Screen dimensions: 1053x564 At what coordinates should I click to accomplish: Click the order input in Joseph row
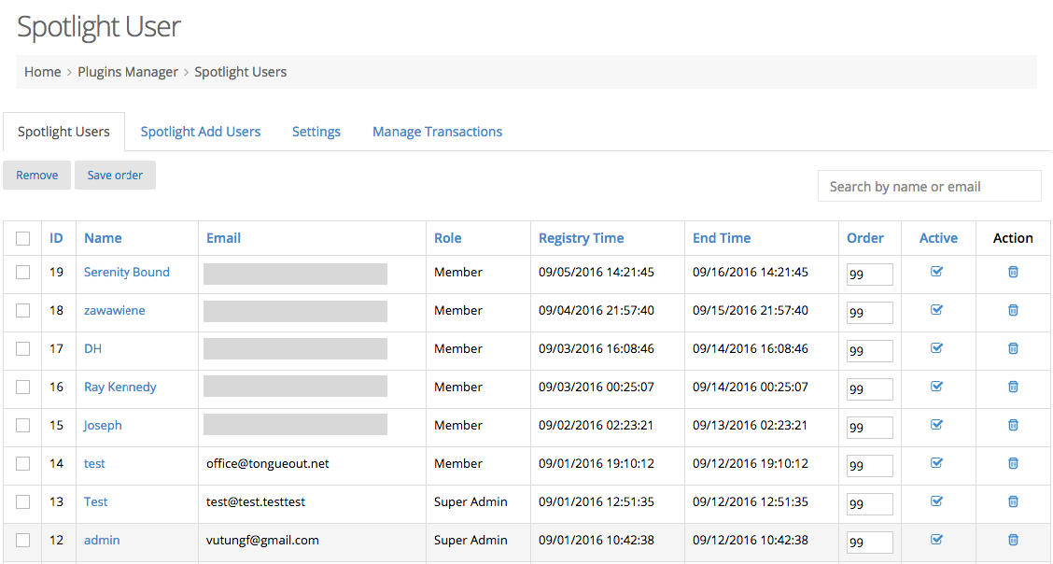coord(870,427)
